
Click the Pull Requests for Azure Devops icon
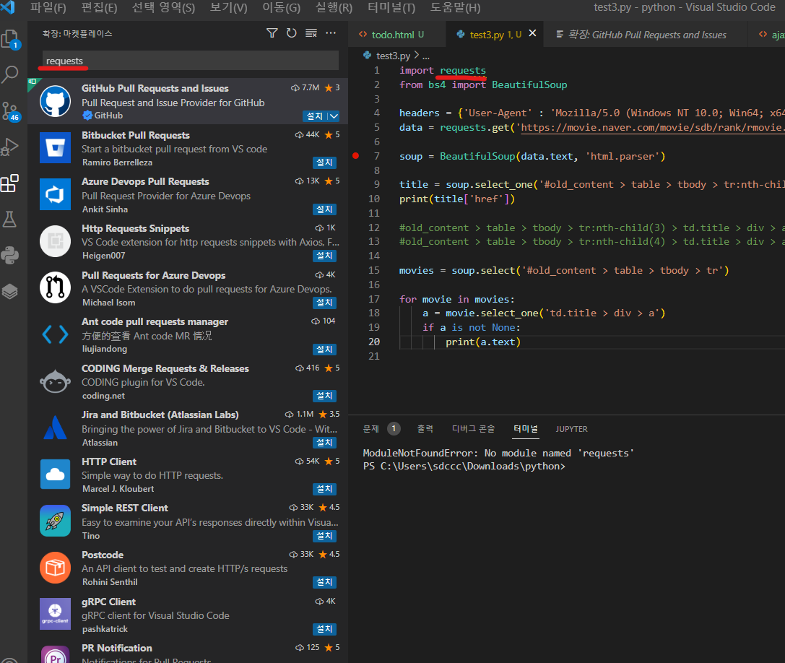pyautogui.click(x=55, y=287)
